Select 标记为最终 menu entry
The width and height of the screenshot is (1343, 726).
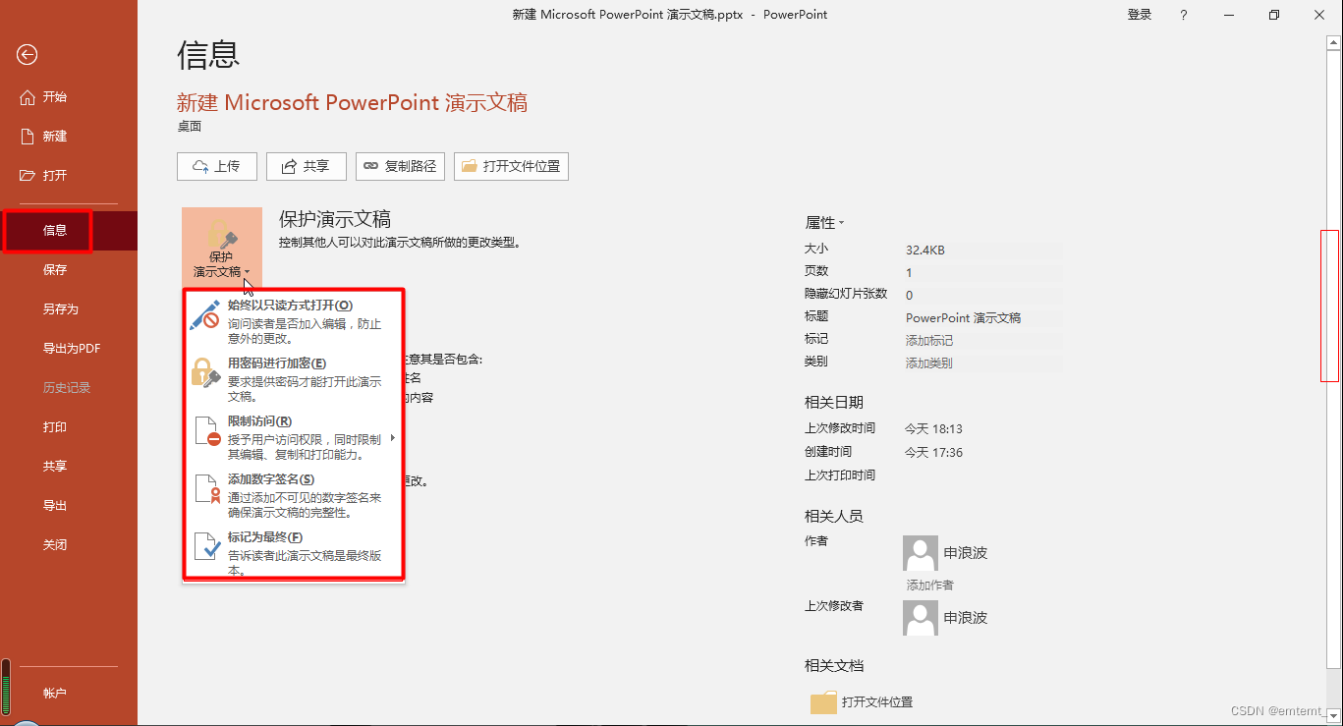[x=294, y=553]
